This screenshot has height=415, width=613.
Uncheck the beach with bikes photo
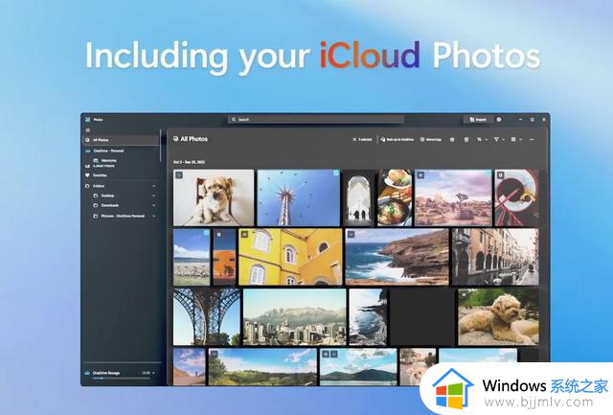[x=206, y=233]
